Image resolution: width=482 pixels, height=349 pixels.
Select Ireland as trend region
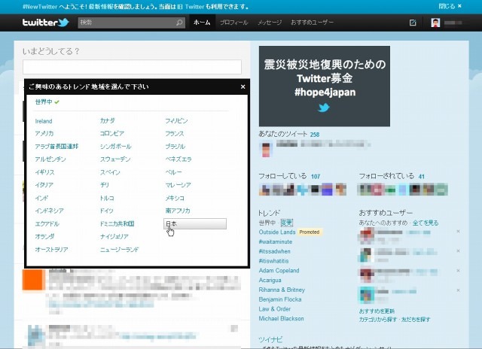coord(44,121)
